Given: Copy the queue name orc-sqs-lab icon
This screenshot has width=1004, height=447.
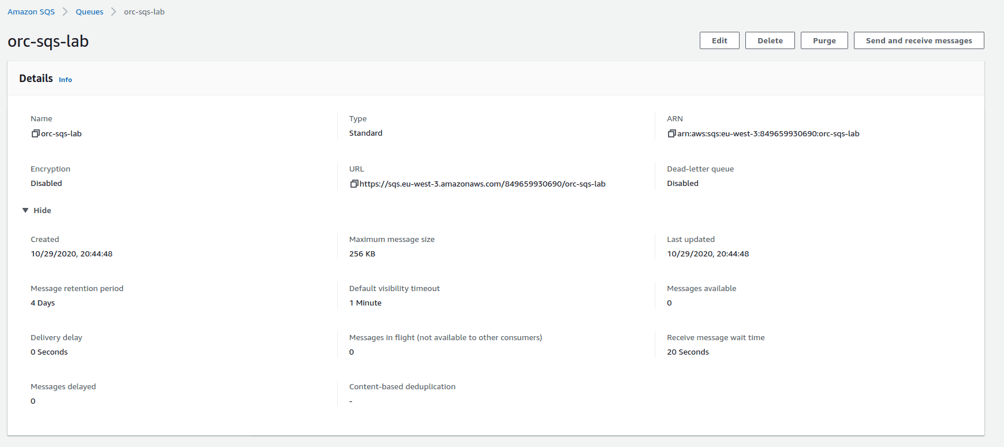Looking at the screenshot, I should (x=35, y=133).
